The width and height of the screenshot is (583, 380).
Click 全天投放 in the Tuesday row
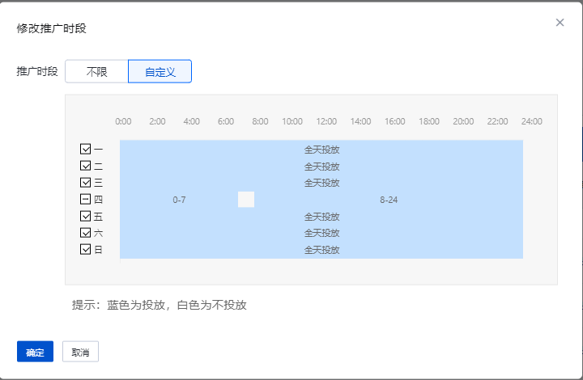322,167
